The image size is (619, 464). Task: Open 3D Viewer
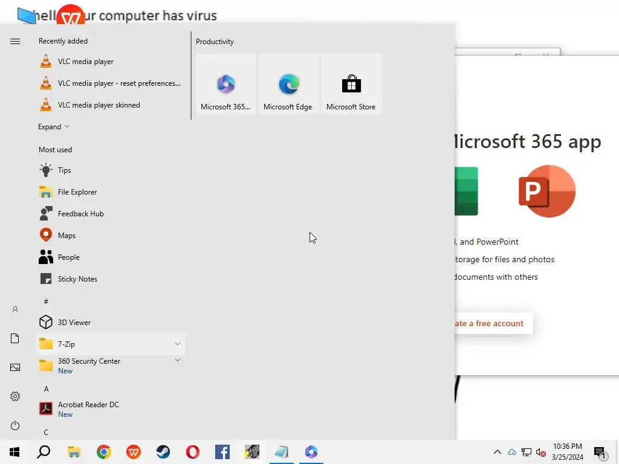click(111, 323)
